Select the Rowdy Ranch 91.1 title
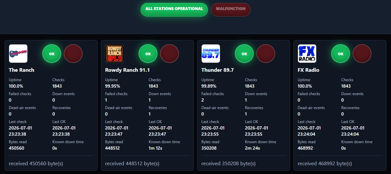391x174 pixels. (x=127, y=70)
